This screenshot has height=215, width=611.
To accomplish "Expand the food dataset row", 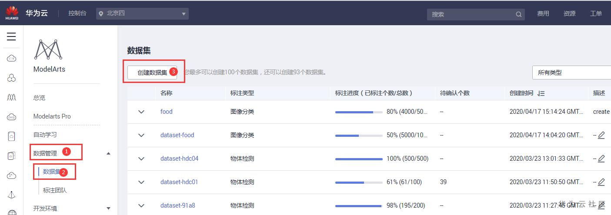I will (141, 112).
